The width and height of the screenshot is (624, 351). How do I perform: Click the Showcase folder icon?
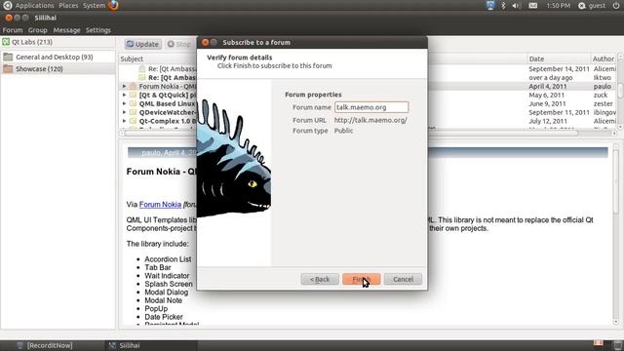point(8,69)
